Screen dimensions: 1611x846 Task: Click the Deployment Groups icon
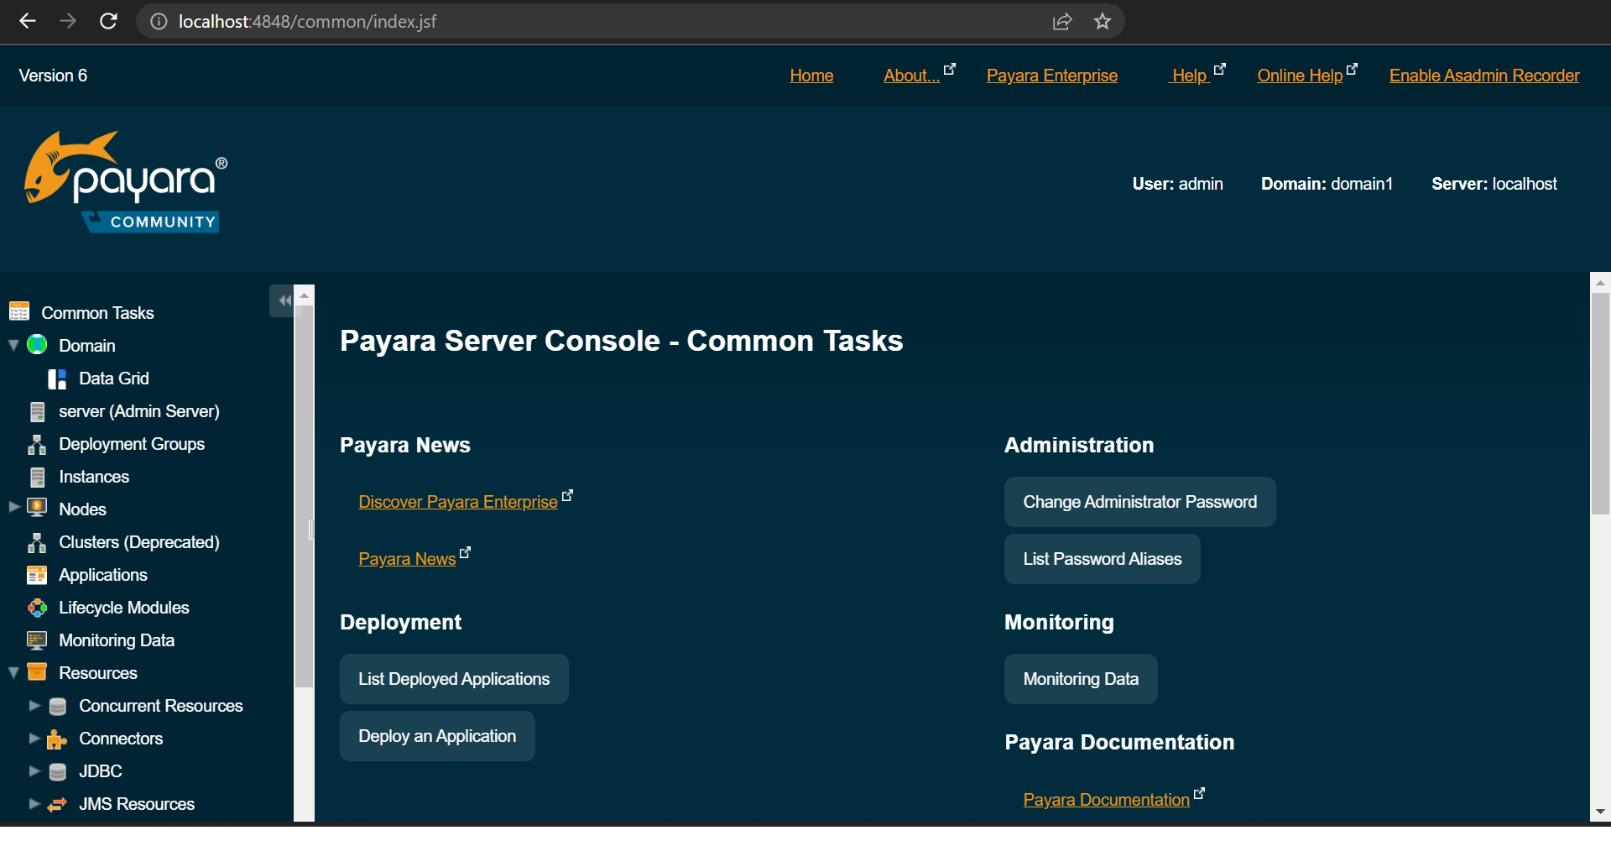pyautogui.click(x=37, y=444)
